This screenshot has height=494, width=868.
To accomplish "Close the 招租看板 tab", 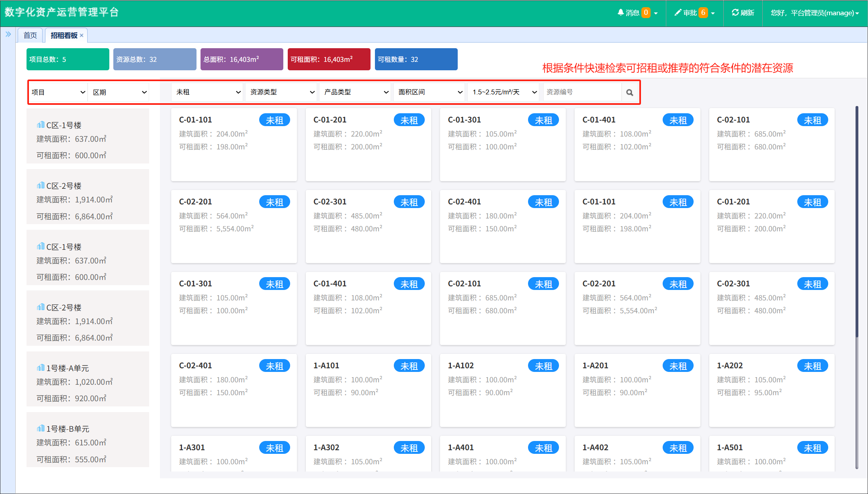I will click(x=82, y=35).
